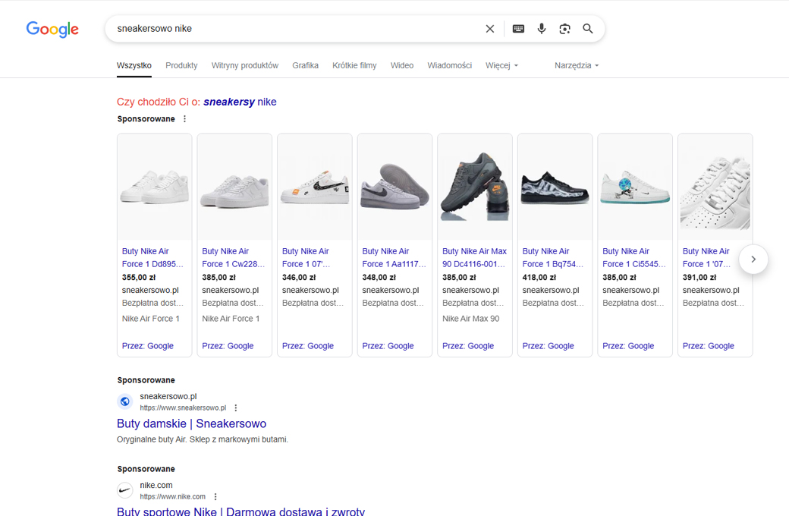Switch to the Produkty tab
Image resolution: width=789 pixels, height=516 pixels.
pos(181,65)
